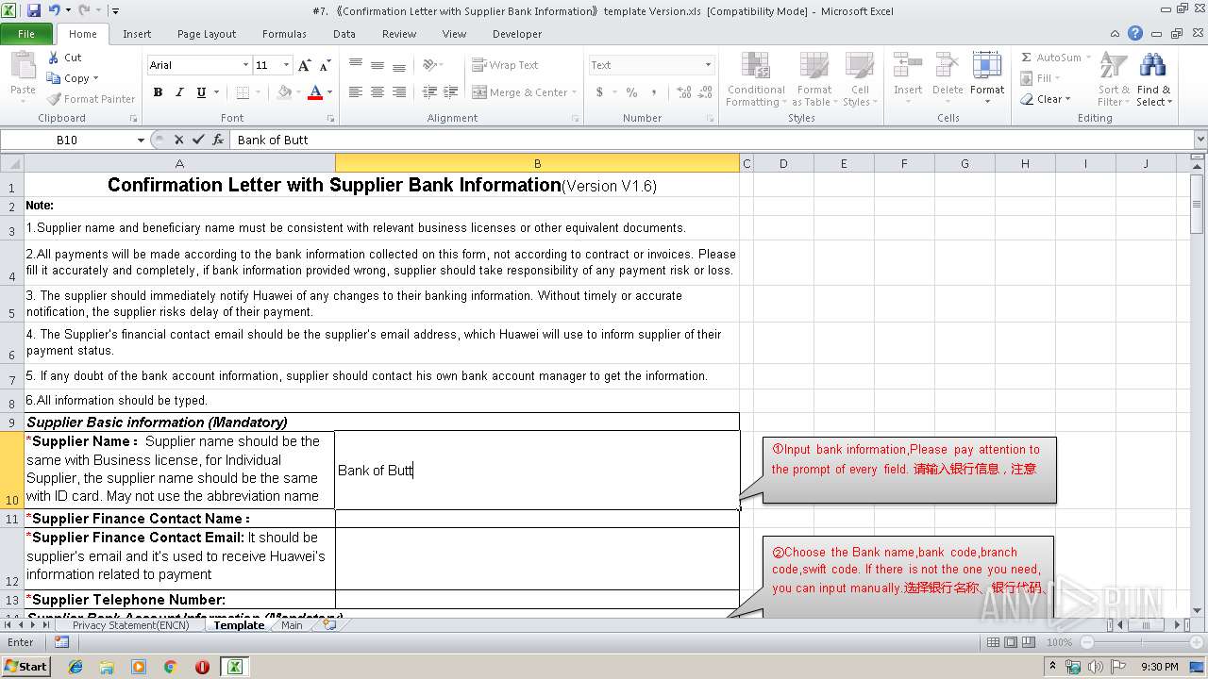Toggle Align Text Right
The width and height of the screenshot is (1208, 679).
[398, 92]
